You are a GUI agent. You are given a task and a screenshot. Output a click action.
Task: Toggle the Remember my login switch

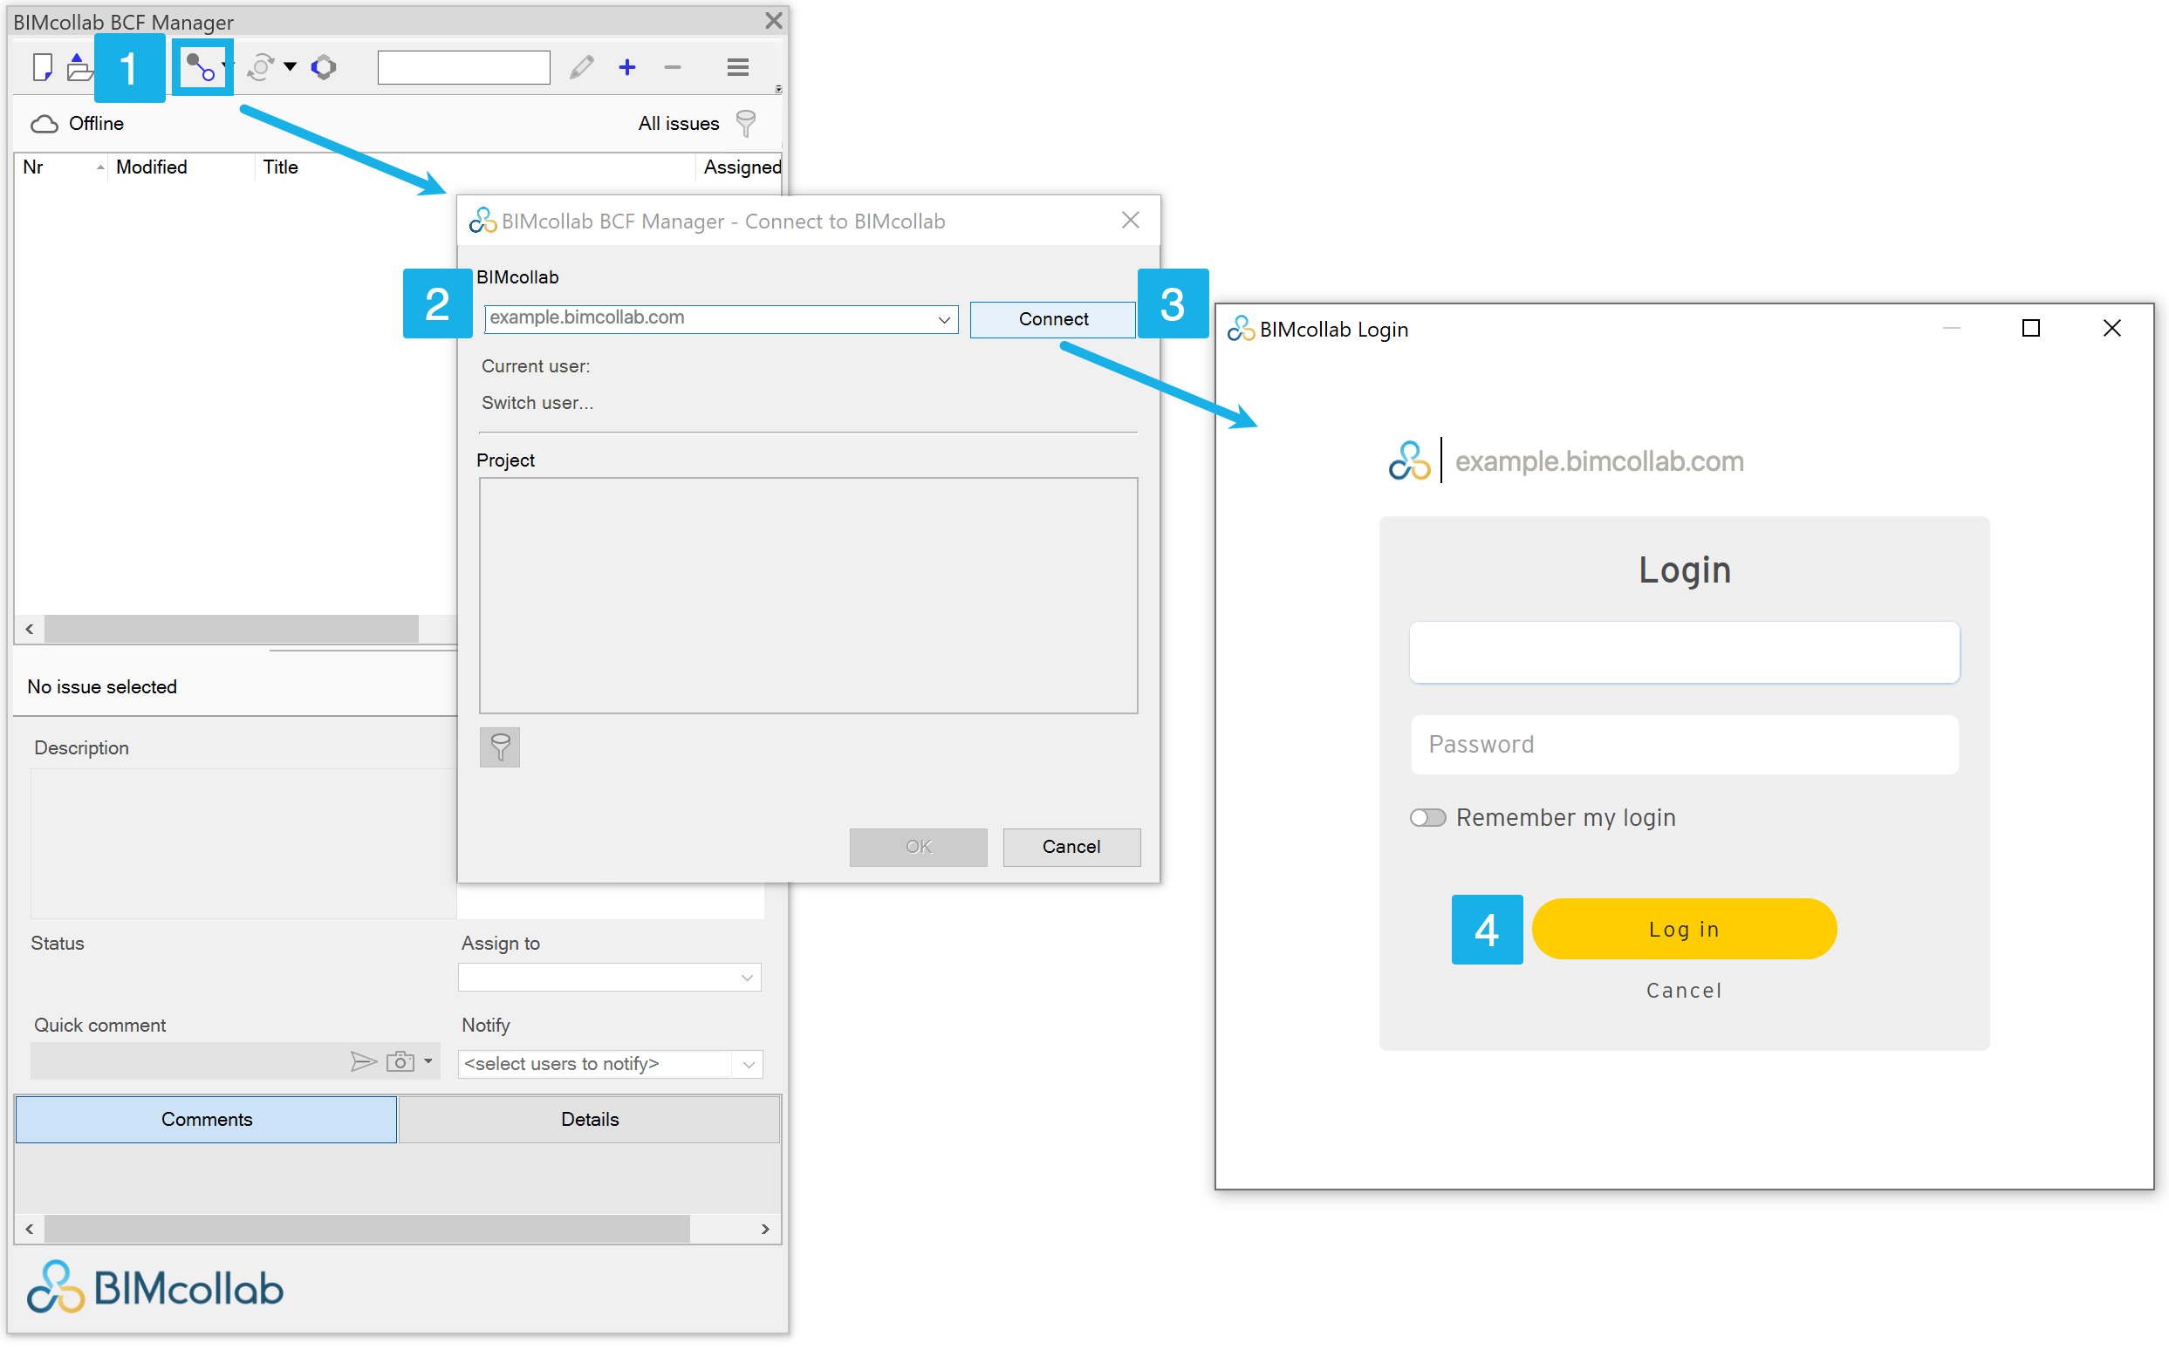(1427, 818)
